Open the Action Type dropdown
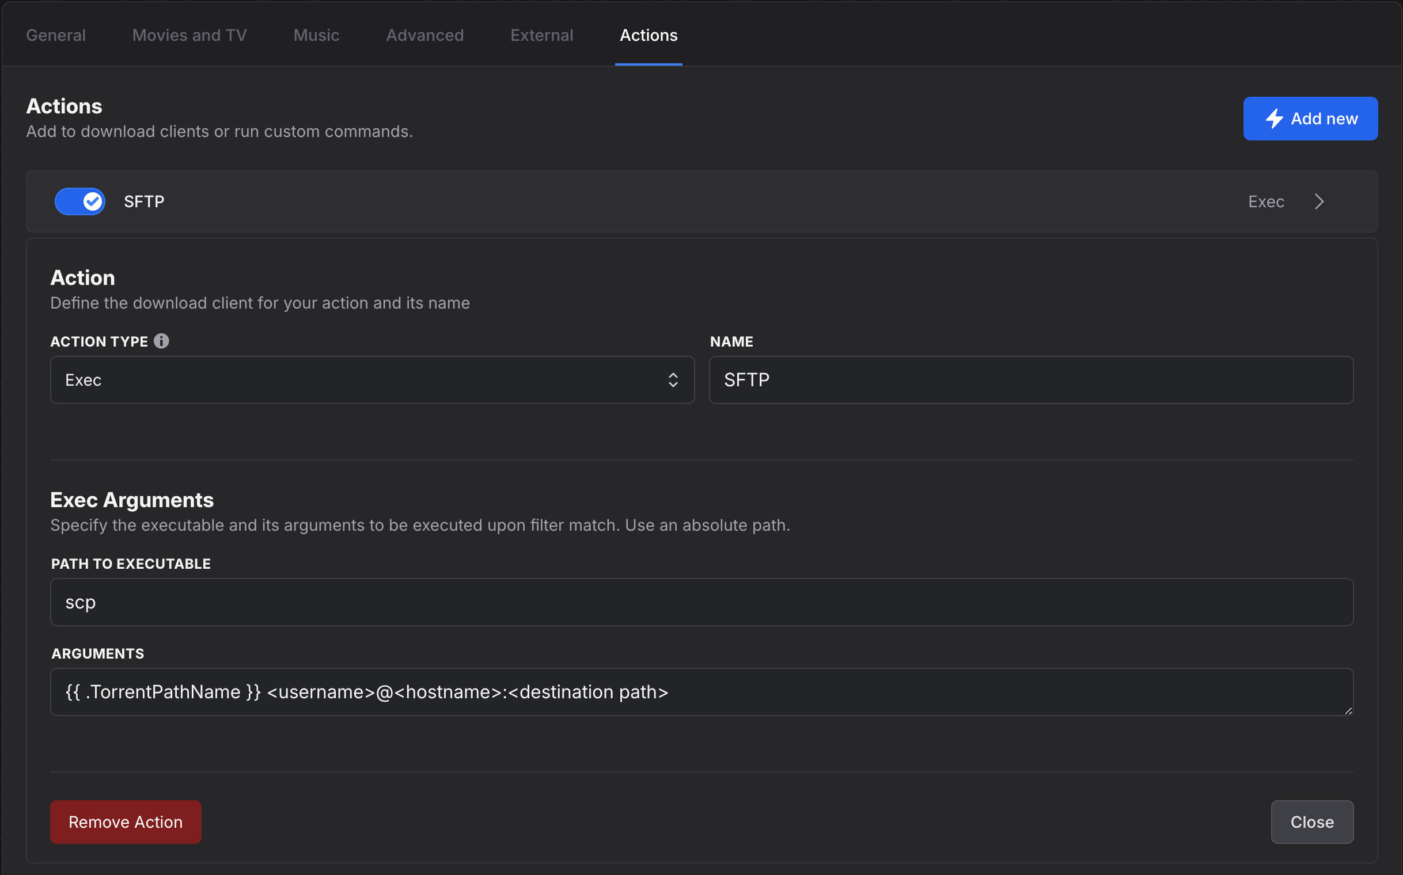The image size is (1403, 875). point(372,380)
